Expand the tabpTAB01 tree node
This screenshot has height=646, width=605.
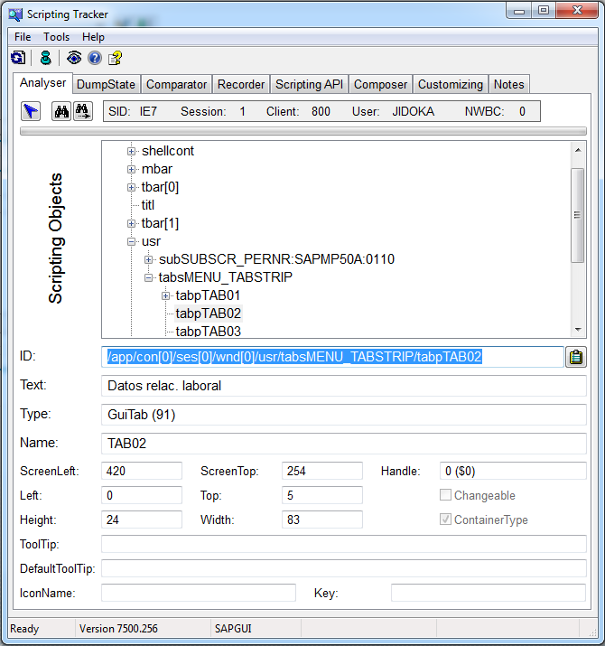[166, 295]
